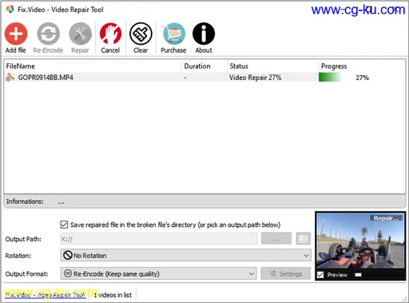Screen dimensions: 409x303
Task: Select the GOPR0914BB.MP4 file row
Action: [x=204, y=78]
